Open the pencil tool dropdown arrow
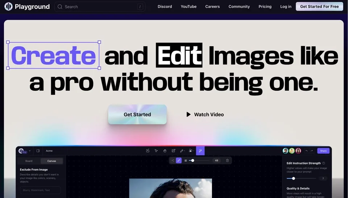The height and width of the screenshot is (198, 348). (185, 151)
